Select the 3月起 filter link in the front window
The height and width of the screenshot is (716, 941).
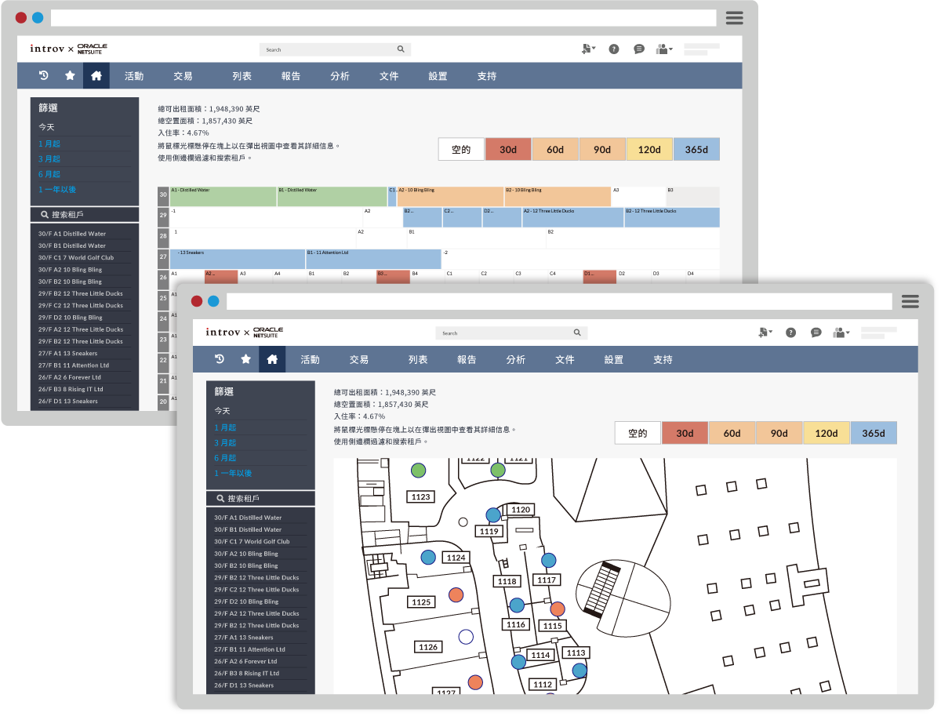click(x=225, y=443)
